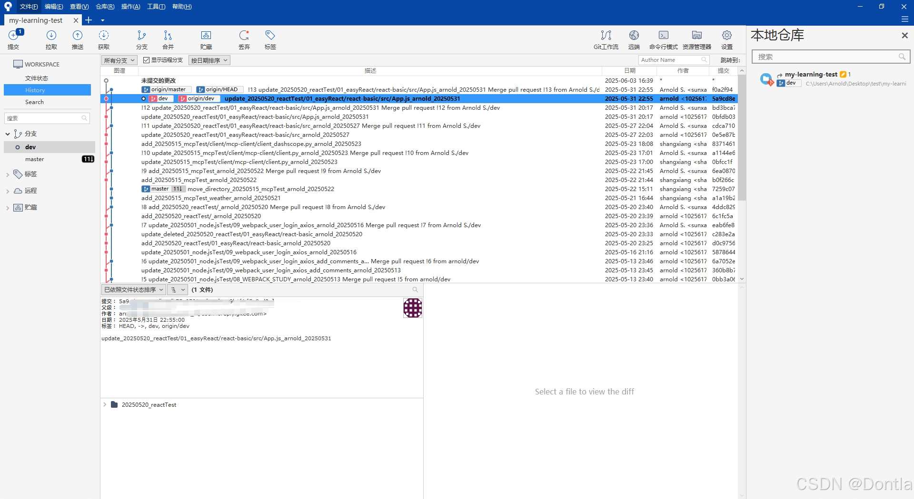Open the 已依照文件状态排序 dropdown
914x499 pixels.
pyautogui.click(x=133, y=289)
